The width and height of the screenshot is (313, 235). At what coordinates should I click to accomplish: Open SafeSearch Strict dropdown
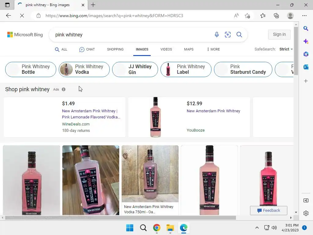[x=286, y=49]
